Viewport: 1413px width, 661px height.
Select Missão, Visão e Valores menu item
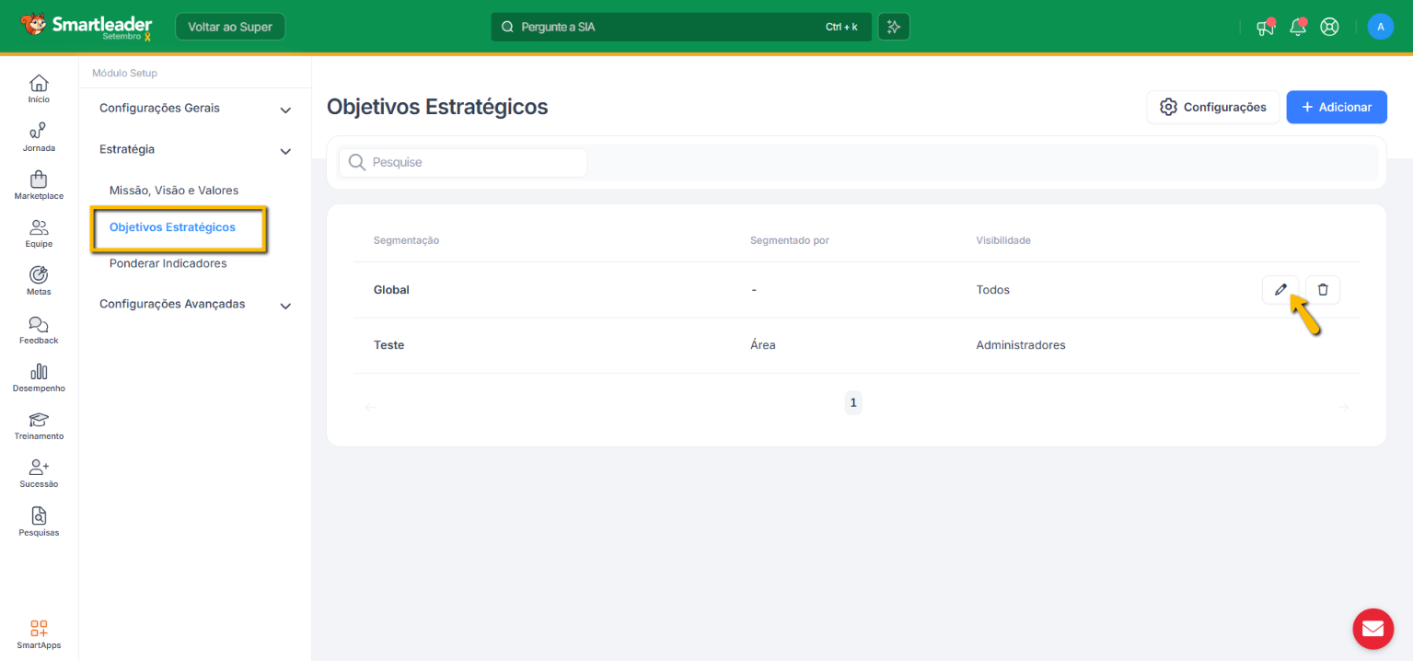[x=174, y=191]
